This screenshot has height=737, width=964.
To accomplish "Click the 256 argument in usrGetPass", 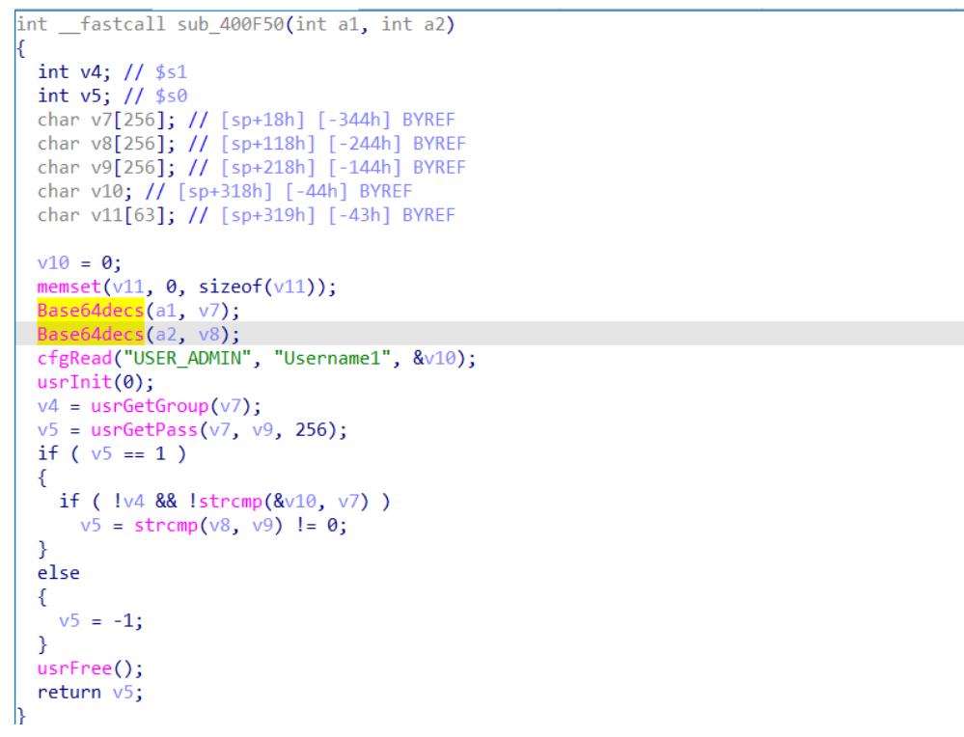I will pyautogui.click(x=311, y=430).
